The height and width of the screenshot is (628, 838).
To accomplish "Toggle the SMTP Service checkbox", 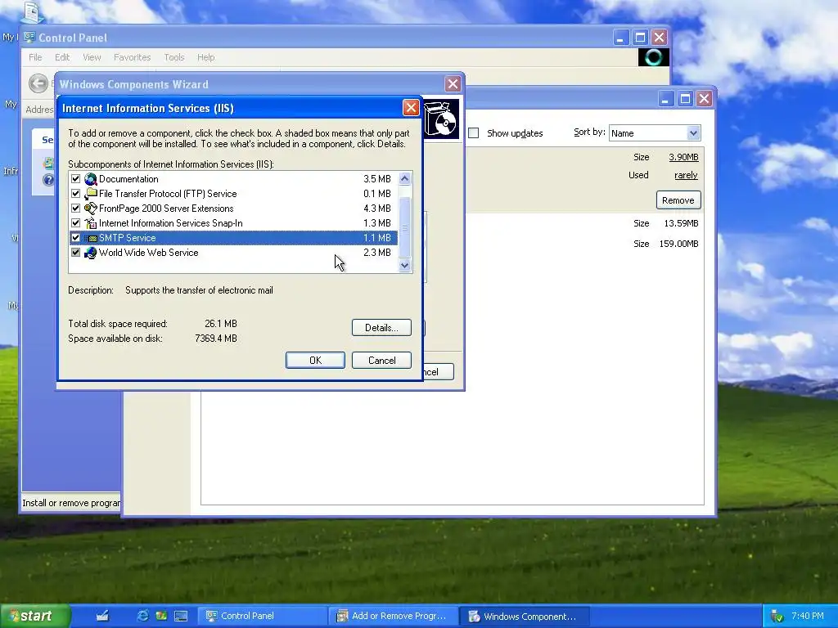I will click(76, 238).
